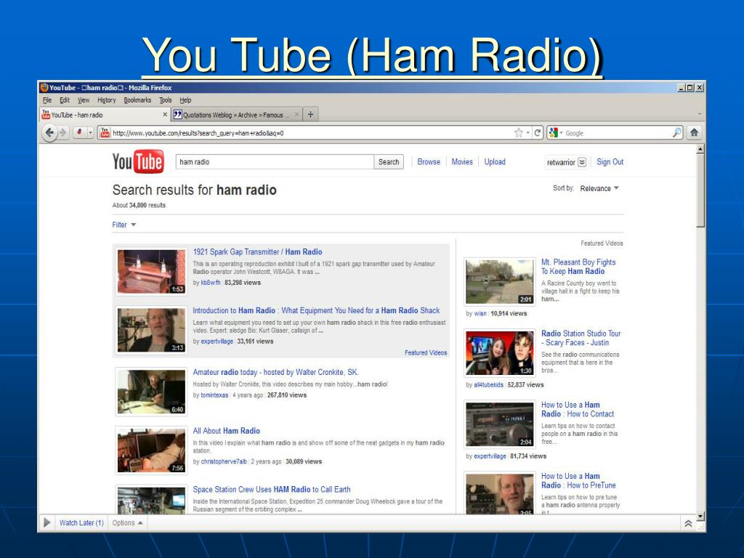Image resolution: width=744 pixels, height=558 pixels.
Task: Click the browser forward arrow button
Action: click(62, 133)
